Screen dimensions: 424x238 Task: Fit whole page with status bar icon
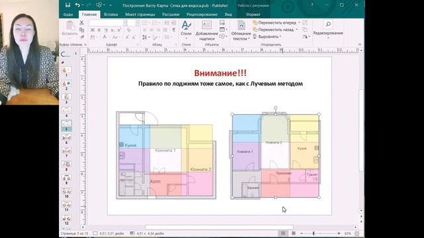point(357,233)
